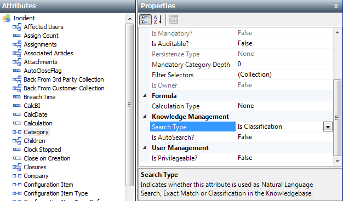Click scroll up arrow in Properties grid
Viewport: 343px width, 201px height.
point(338,32)
